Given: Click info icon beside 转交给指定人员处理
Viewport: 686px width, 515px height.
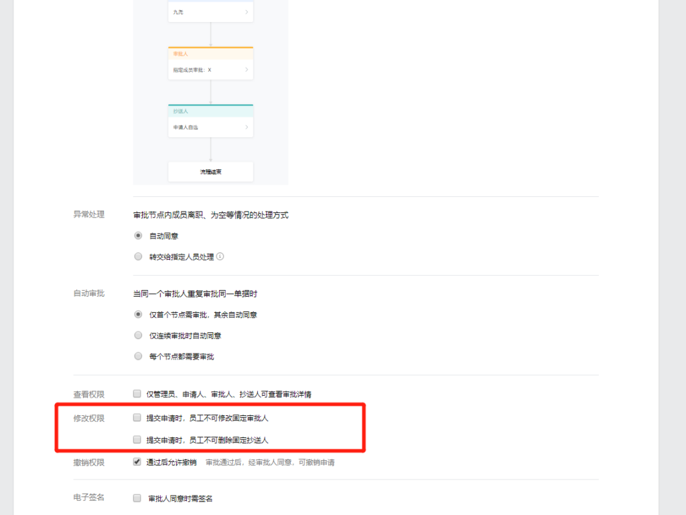Looking at the screenshot, I should coord(220,256).
